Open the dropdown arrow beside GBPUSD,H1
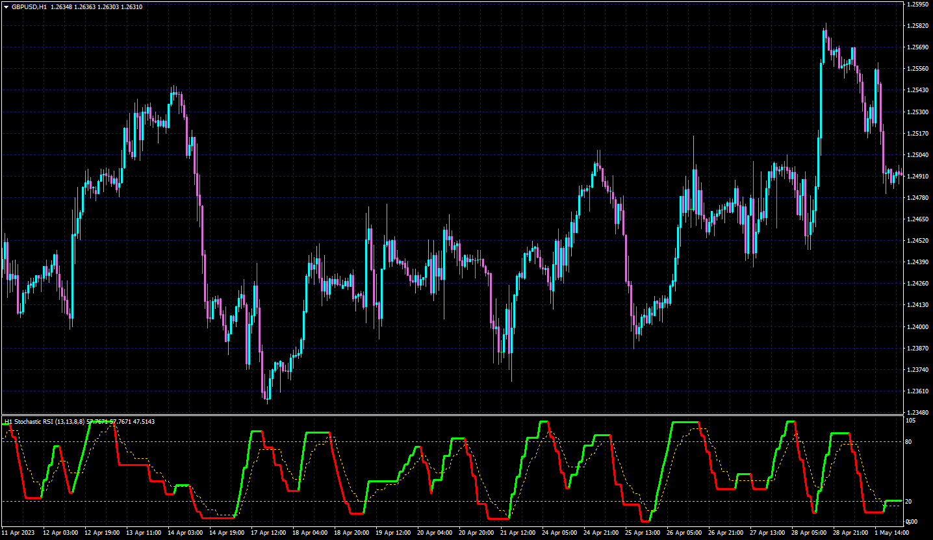This screenshot has width=933, height=540. [x=6, y=6]
